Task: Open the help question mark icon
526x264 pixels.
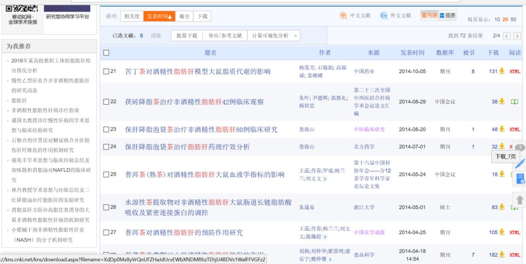Action: click(520, 146)
